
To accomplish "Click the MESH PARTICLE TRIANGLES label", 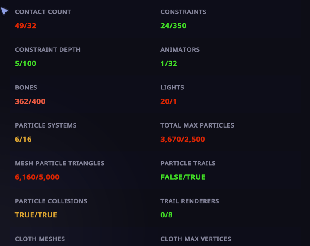I will pos(60,163).
